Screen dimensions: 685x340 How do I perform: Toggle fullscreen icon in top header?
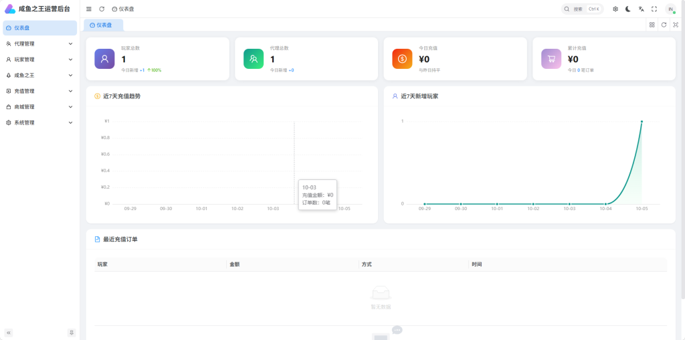(x=654, y=9)
